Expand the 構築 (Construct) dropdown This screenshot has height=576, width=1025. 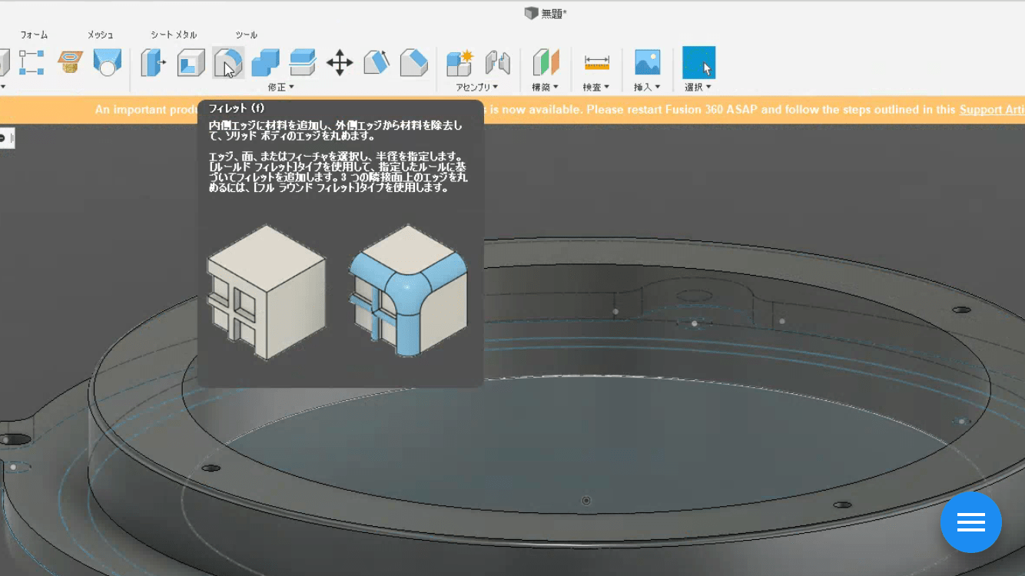tap(545, 87)
